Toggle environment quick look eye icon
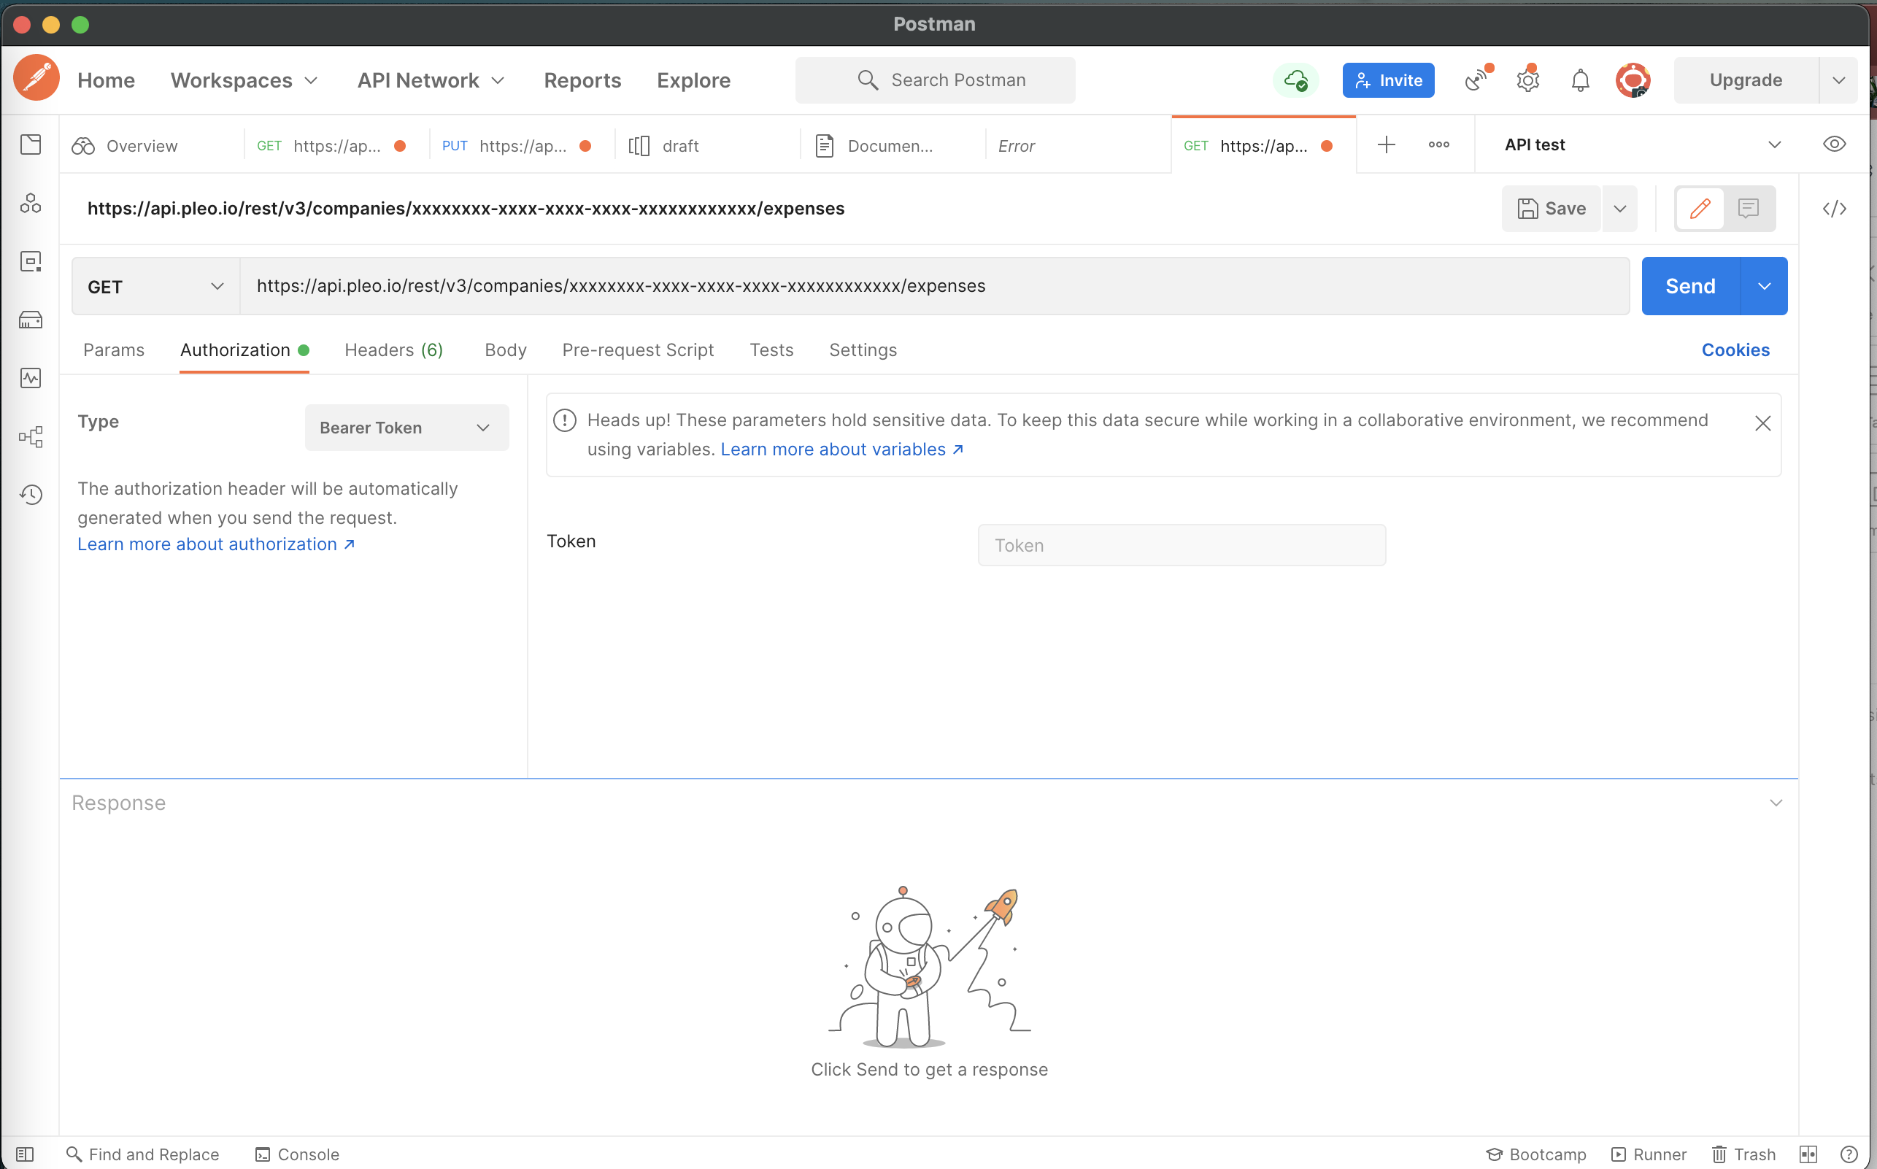This screenshot has width=1877, height=1169. point(1835,144)
